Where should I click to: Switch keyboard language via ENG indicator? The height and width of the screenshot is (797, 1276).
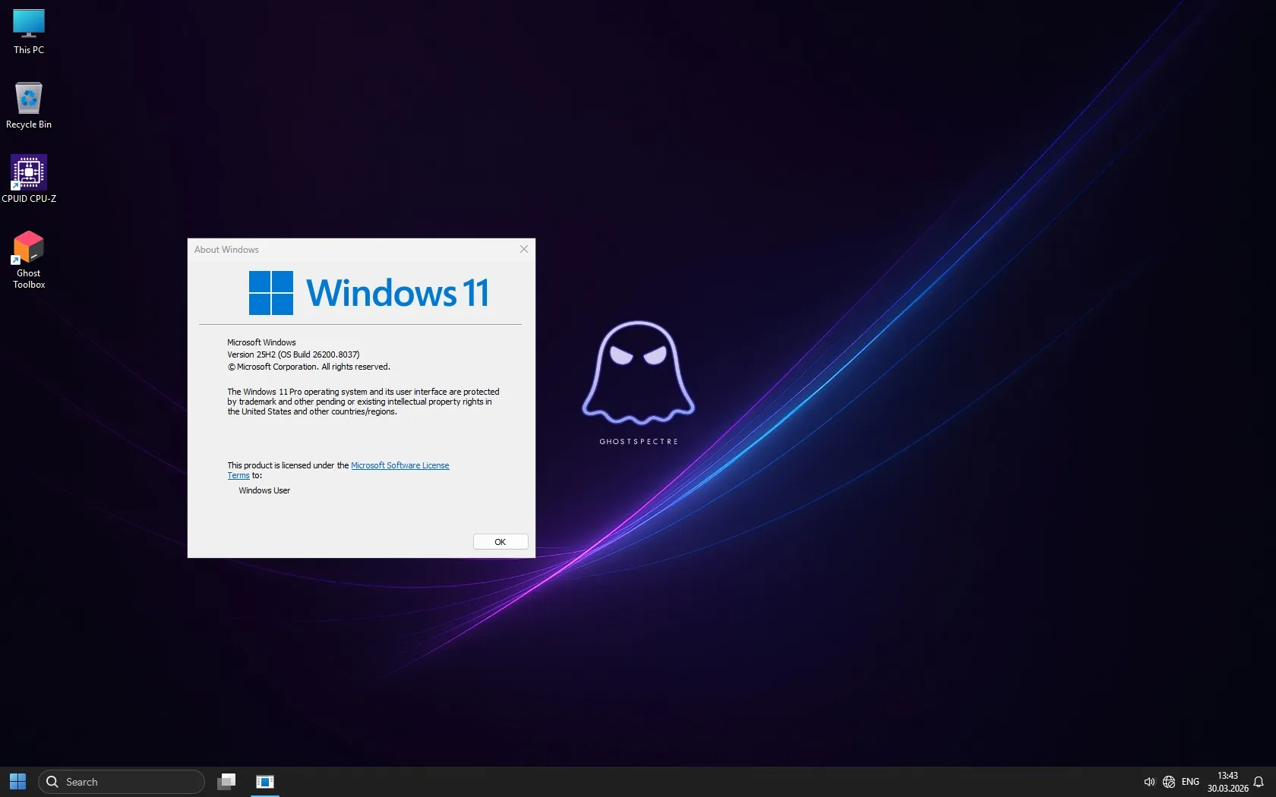click(1189, 781)
